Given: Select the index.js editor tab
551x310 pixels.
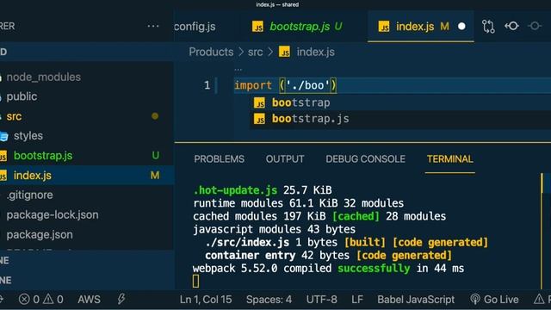Looking at the screenshot, I should click(x=415, y=27).
